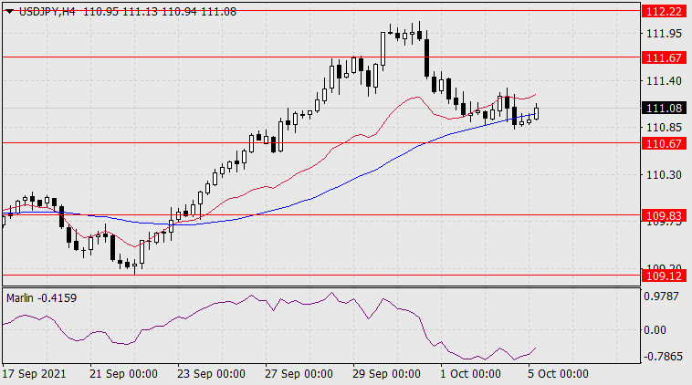Click the 109.12 red price level label
The image size is (692, 385).
click(x=664, y=276)
